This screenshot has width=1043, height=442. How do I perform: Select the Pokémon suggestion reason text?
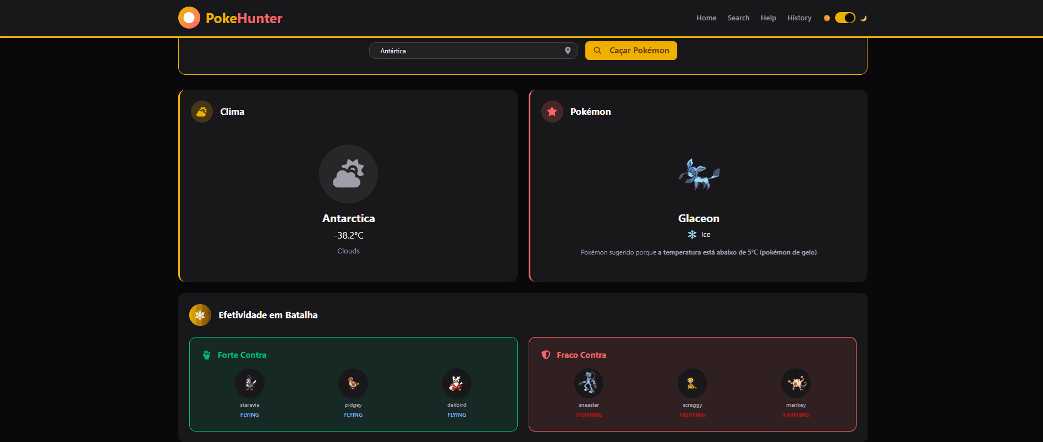coord(699,252)
